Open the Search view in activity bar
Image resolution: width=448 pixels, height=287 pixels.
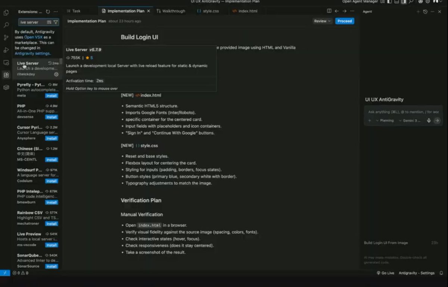pos(6,25)
